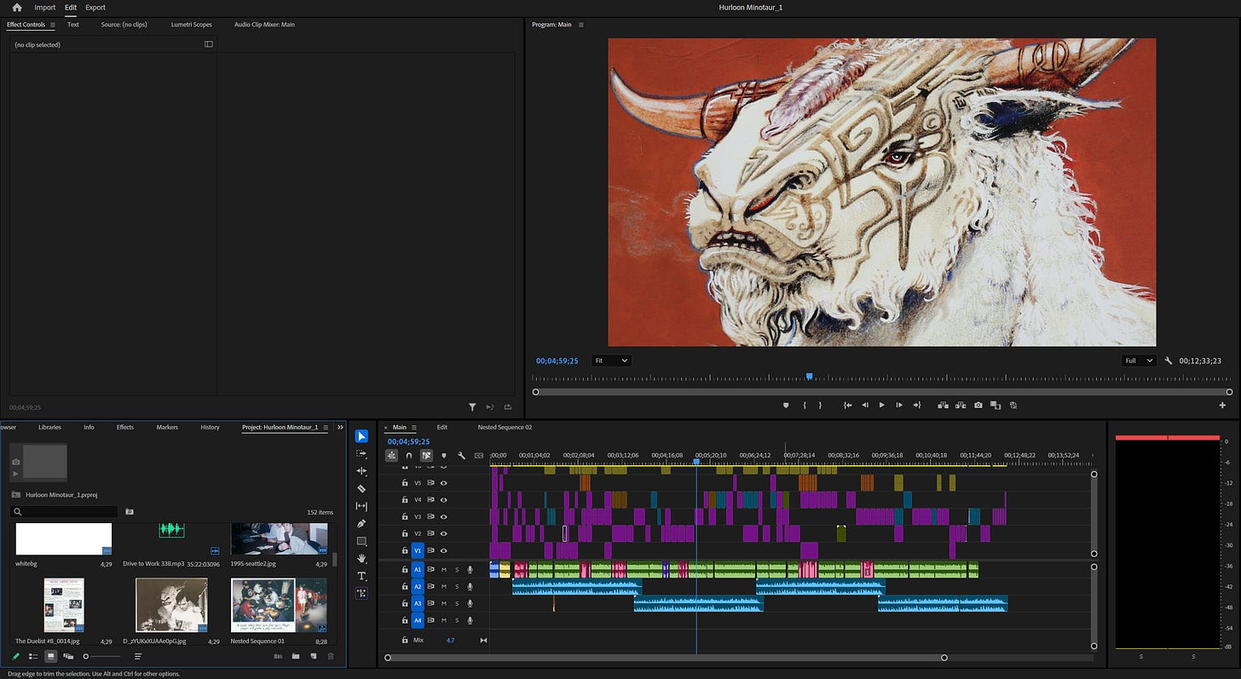Open the Effects panel tab
The height and width of the screenshot is (679, 1241).
coord(125,428)
